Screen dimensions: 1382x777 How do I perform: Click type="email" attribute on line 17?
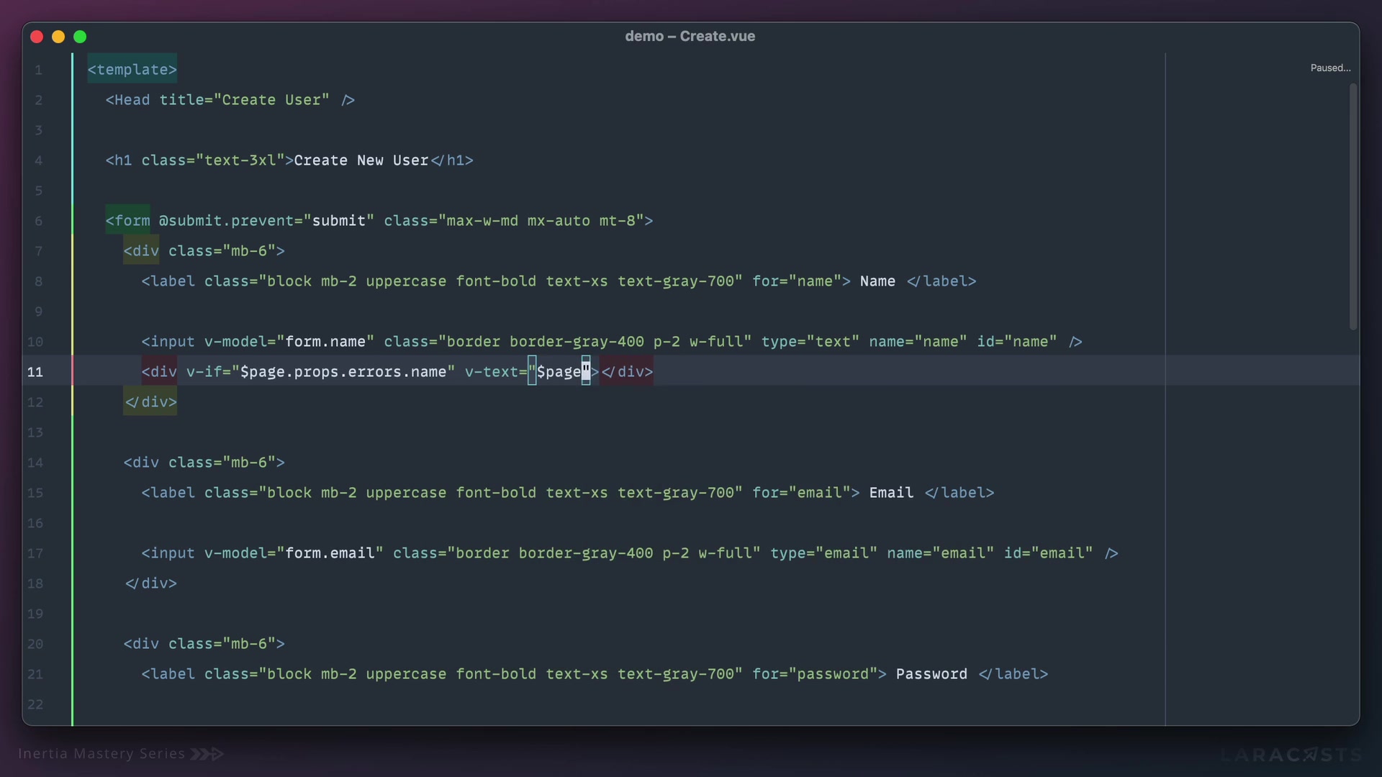[x=824, y=553]
